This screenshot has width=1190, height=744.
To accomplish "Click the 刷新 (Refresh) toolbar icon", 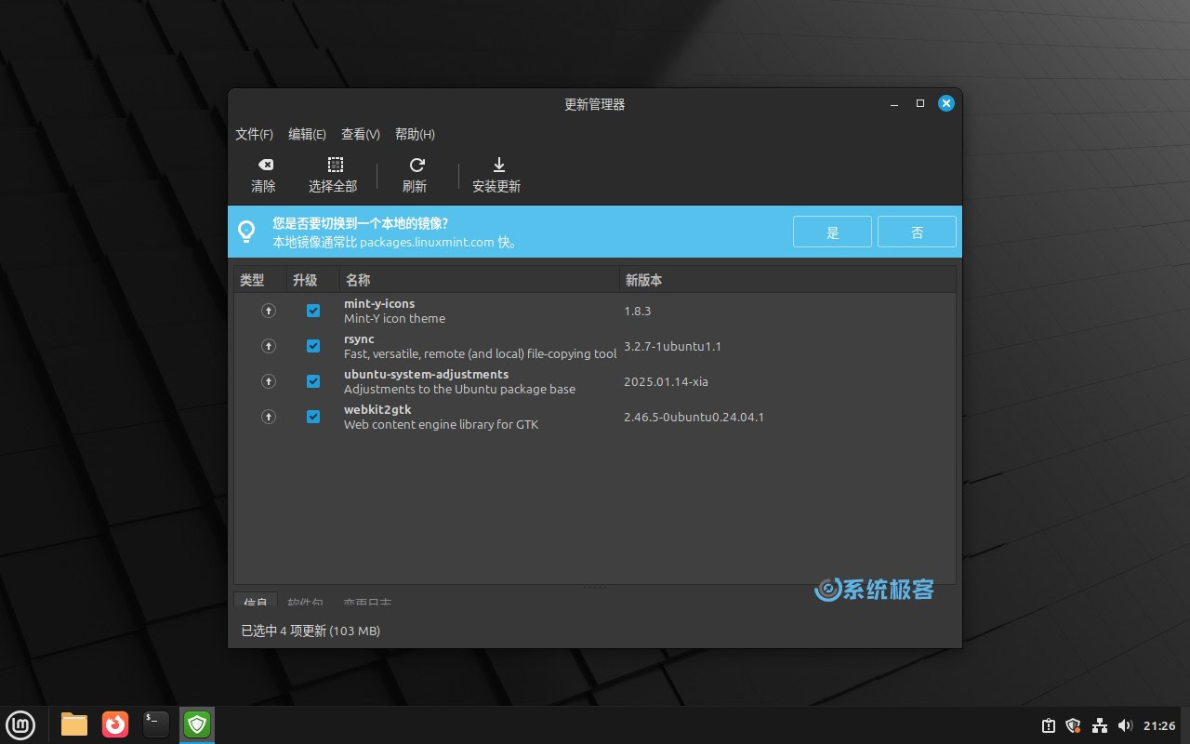I will [416, 165].
